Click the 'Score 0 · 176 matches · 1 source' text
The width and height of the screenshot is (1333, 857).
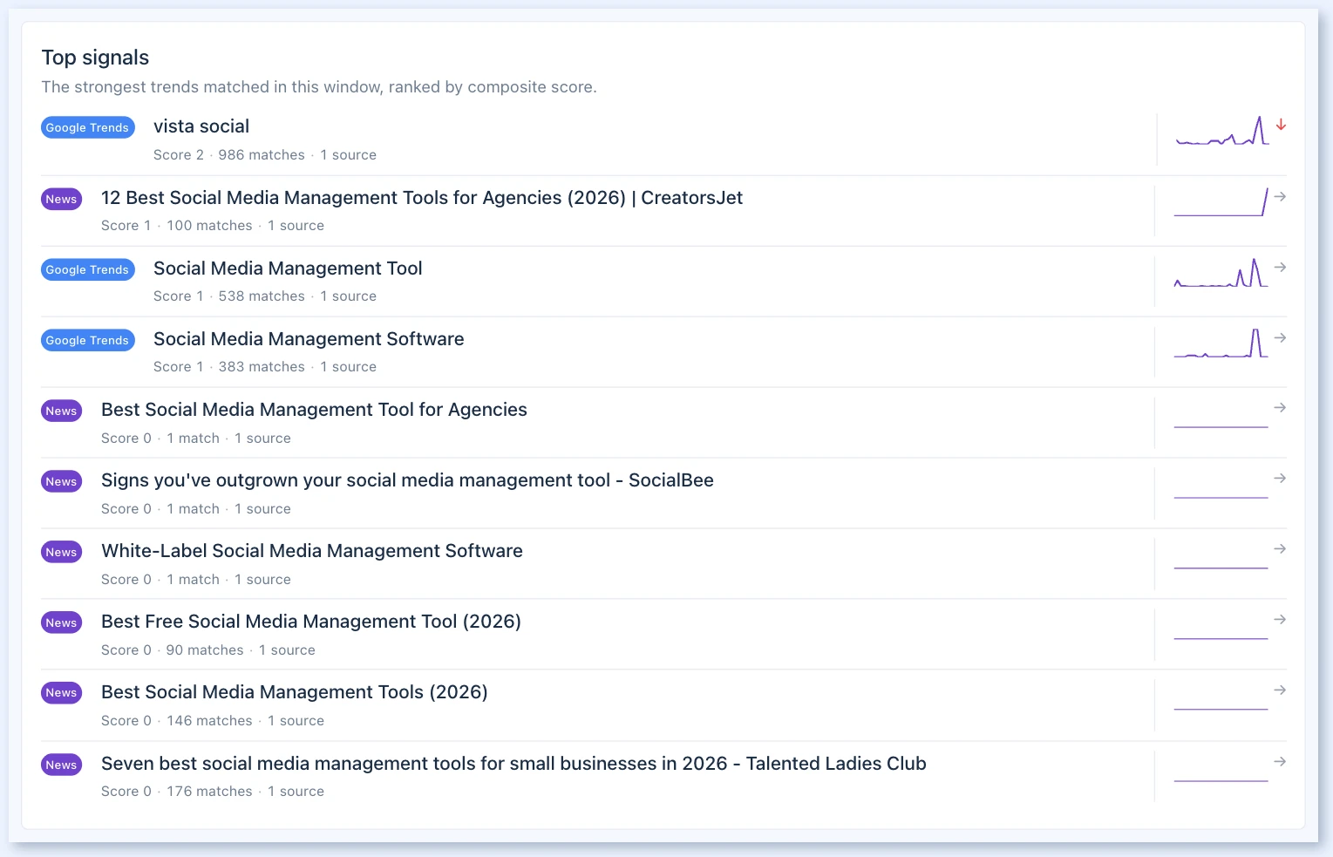tap(213, 792)
